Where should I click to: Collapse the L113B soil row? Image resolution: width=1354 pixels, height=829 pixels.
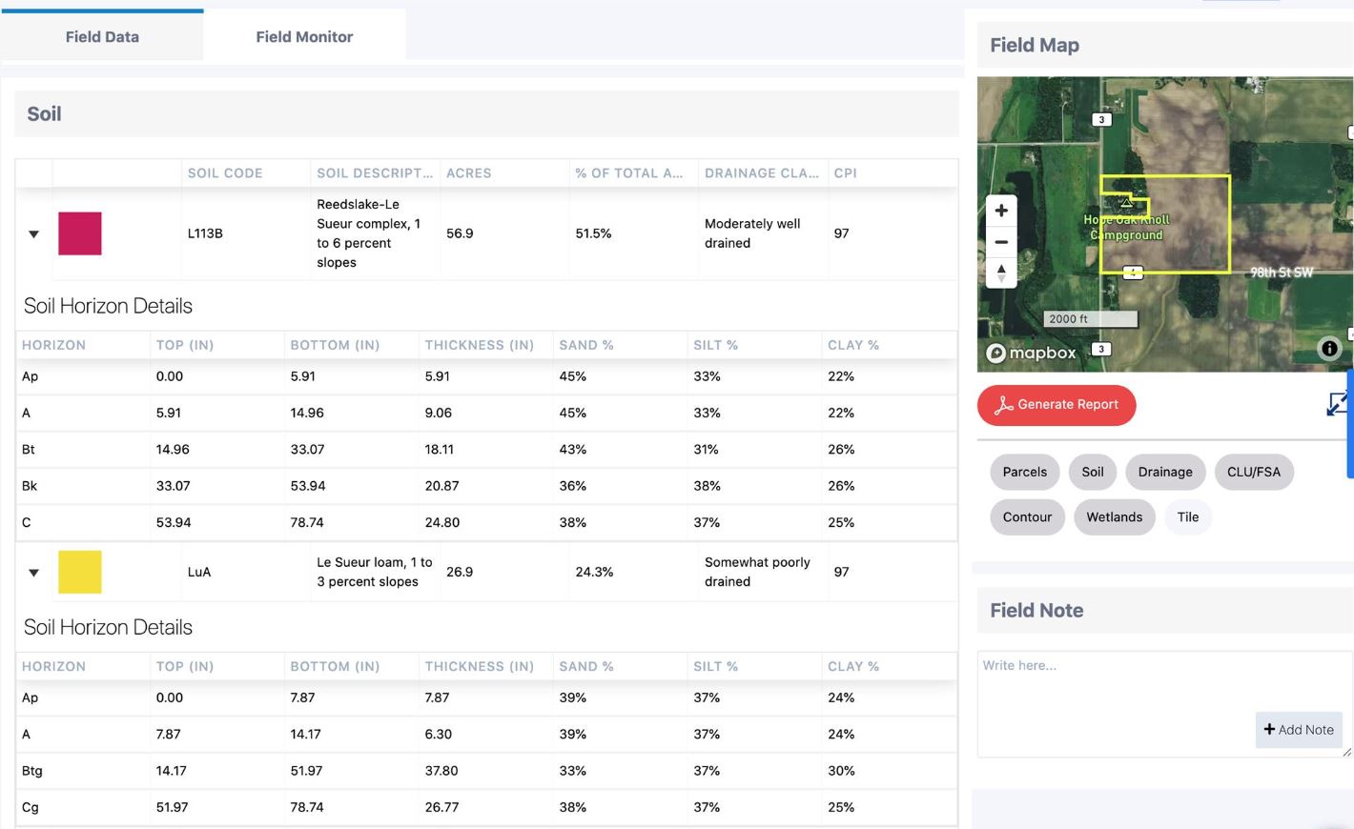tap(33, 234)
